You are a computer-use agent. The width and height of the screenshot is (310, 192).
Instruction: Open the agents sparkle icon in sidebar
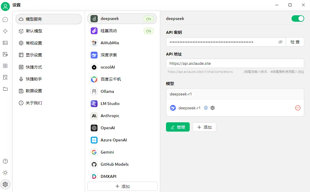(5, 31)
